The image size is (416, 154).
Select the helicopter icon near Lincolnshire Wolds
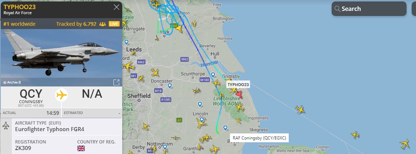coord(197,91)
